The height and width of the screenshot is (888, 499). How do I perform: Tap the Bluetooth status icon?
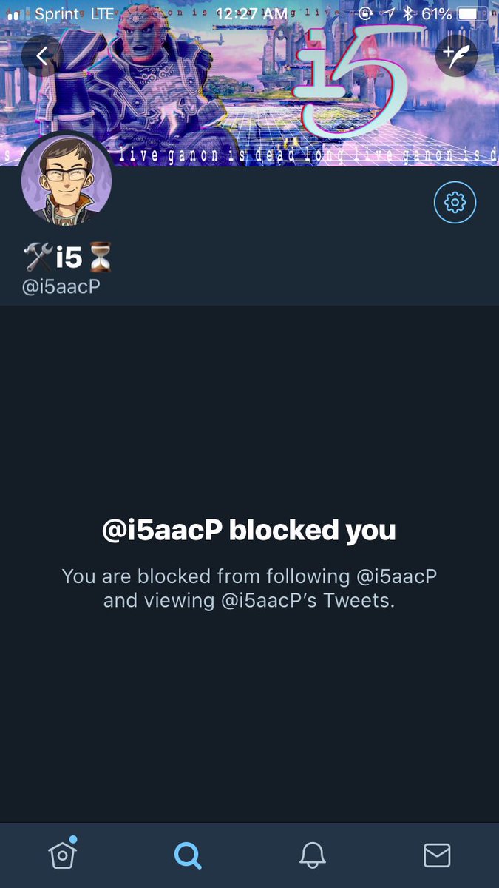(x=406, y=13)
